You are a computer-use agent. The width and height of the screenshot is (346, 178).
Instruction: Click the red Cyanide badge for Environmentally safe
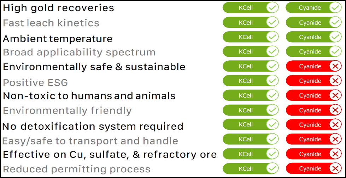point(313,66)
